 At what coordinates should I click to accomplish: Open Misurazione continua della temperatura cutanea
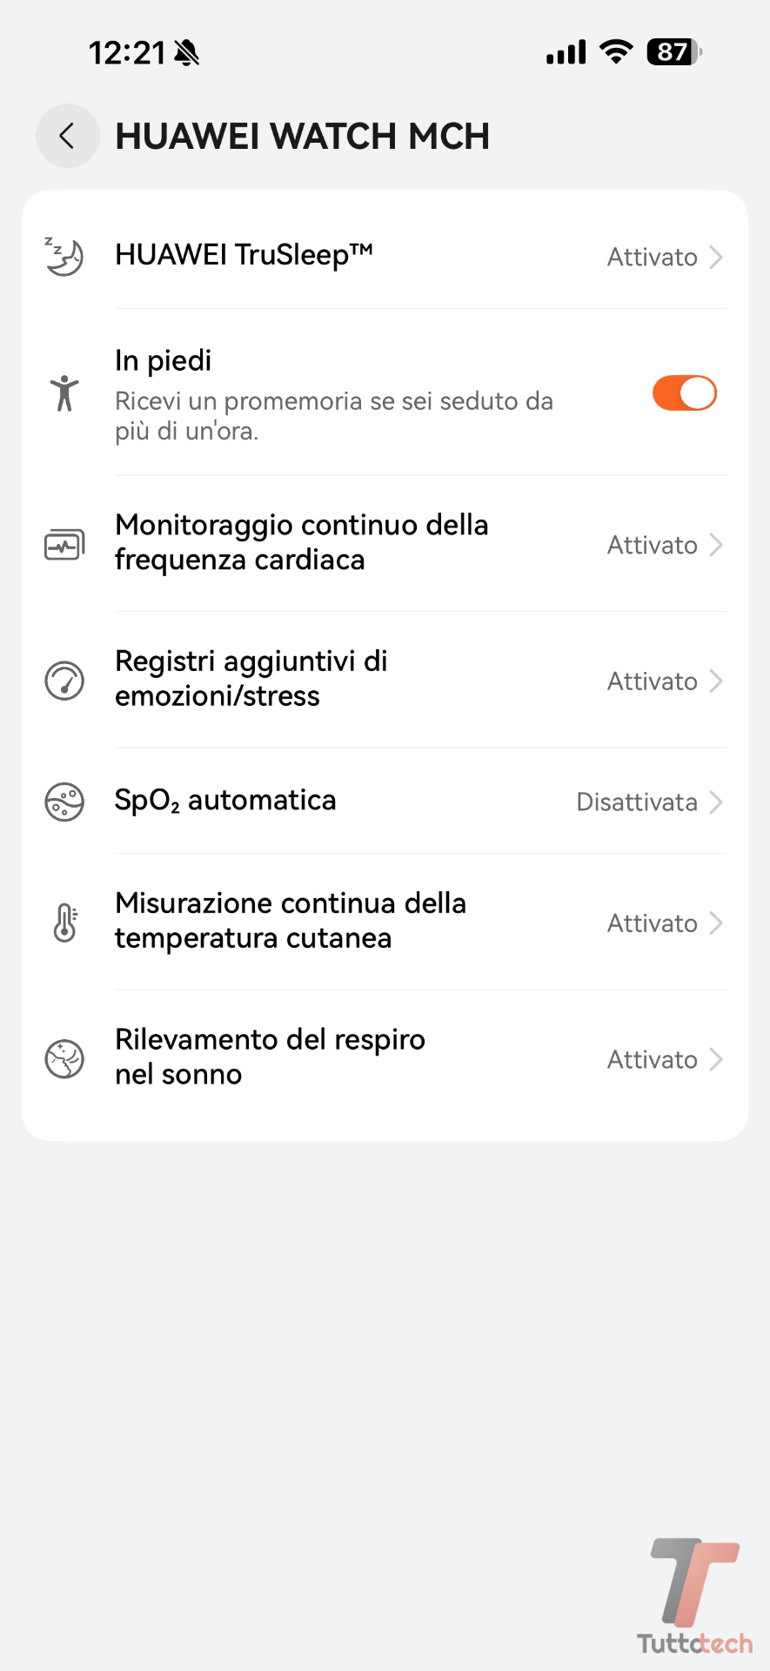291,921
